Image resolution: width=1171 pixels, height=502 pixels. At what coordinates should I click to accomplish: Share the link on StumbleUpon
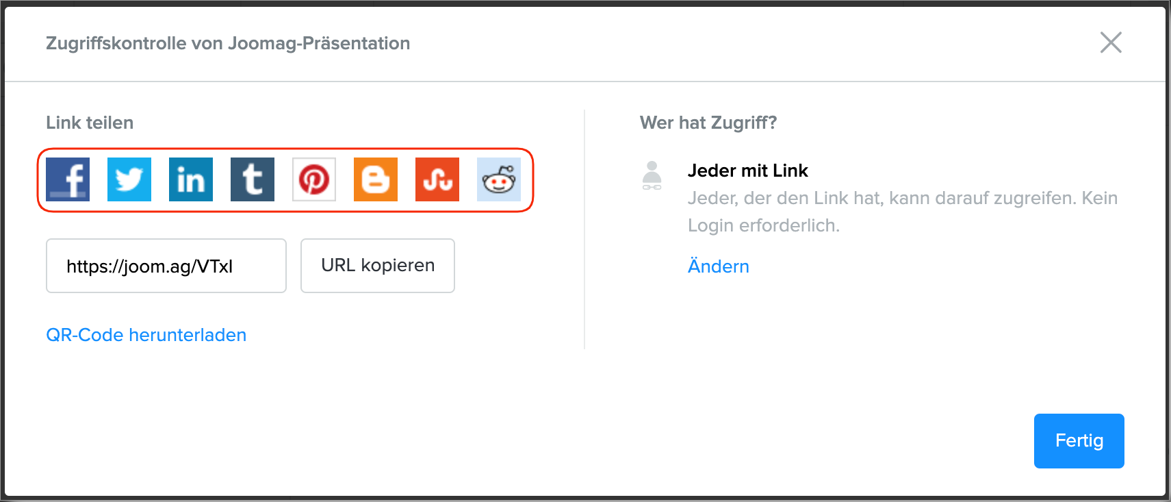[x=437, y=179]
